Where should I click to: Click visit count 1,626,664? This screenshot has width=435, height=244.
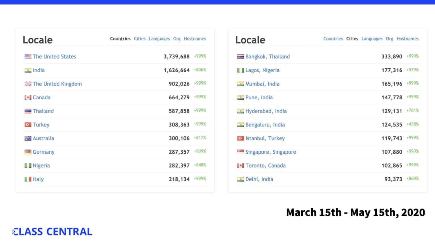(x=176, y=70)
